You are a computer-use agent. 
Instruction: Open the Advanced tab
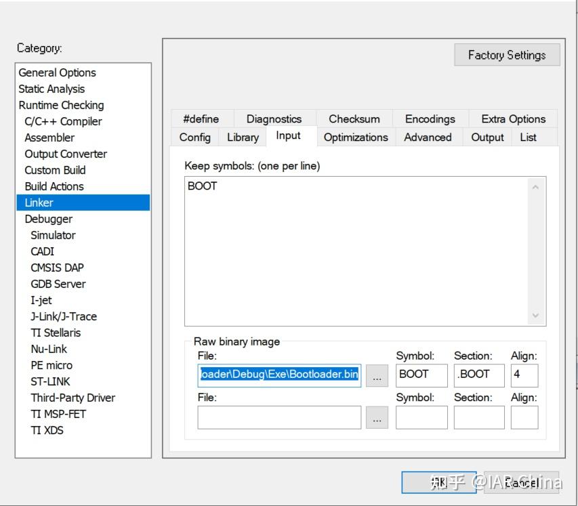[428, 137]
